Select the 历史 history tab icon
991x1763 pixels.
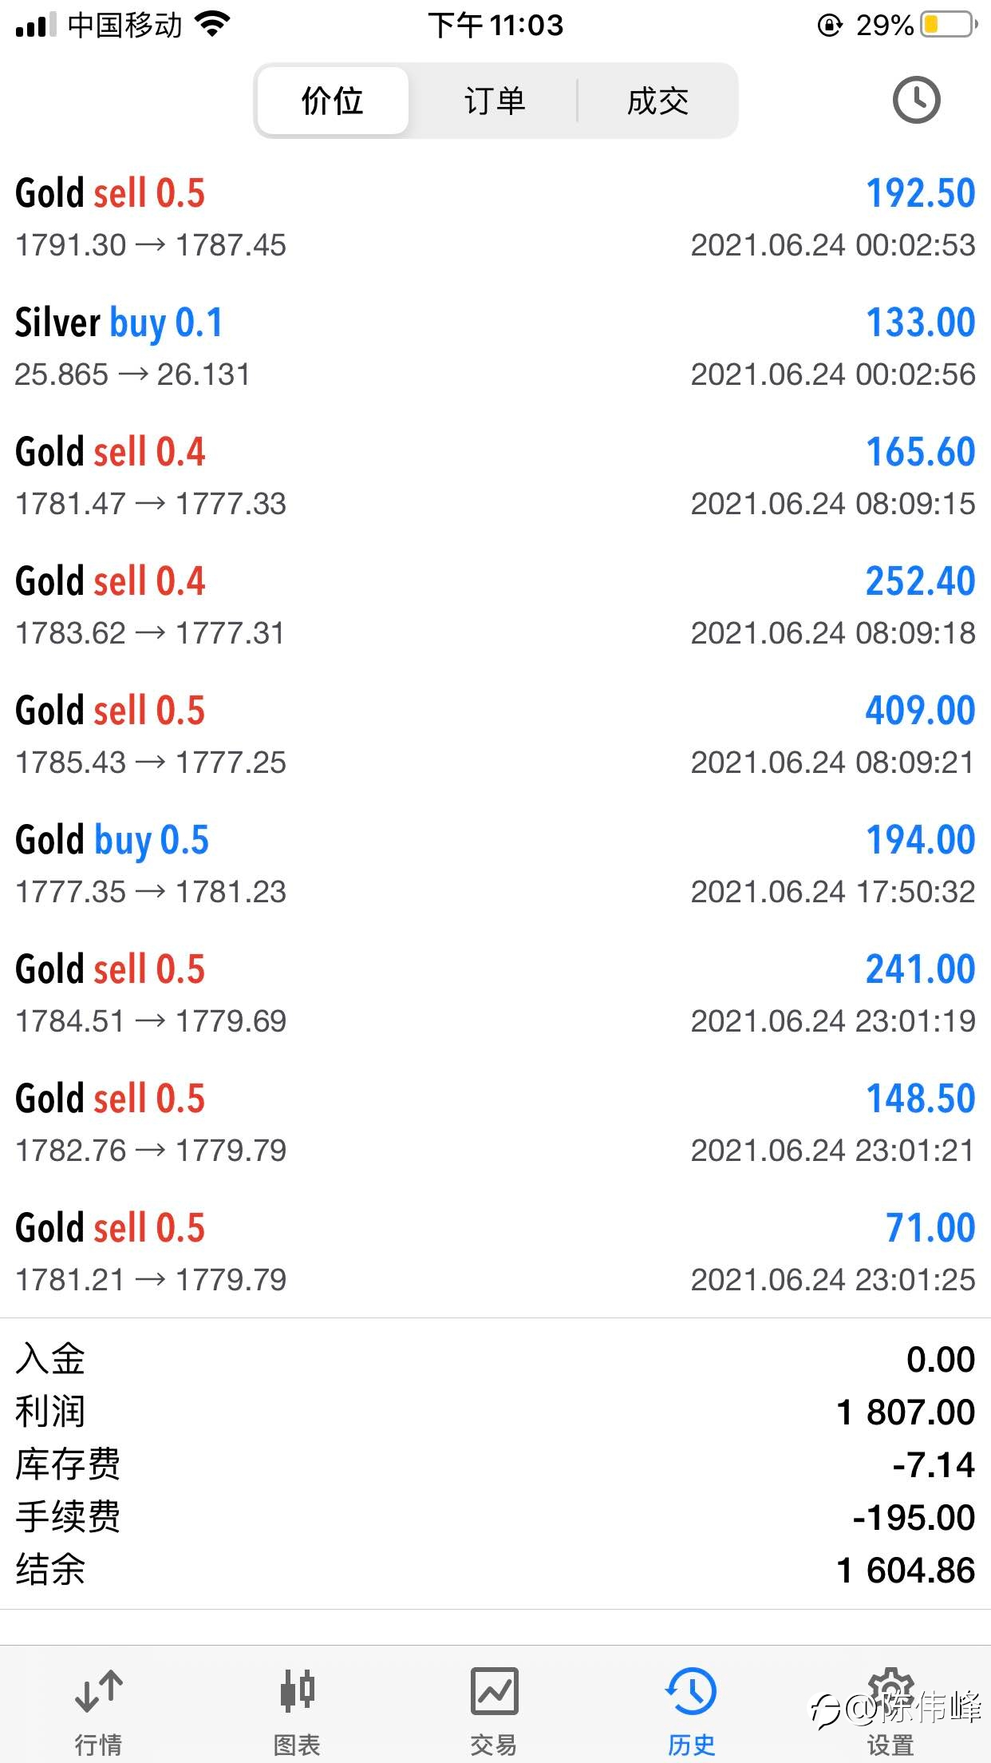pyautogui.click(x=691, y=1690)
